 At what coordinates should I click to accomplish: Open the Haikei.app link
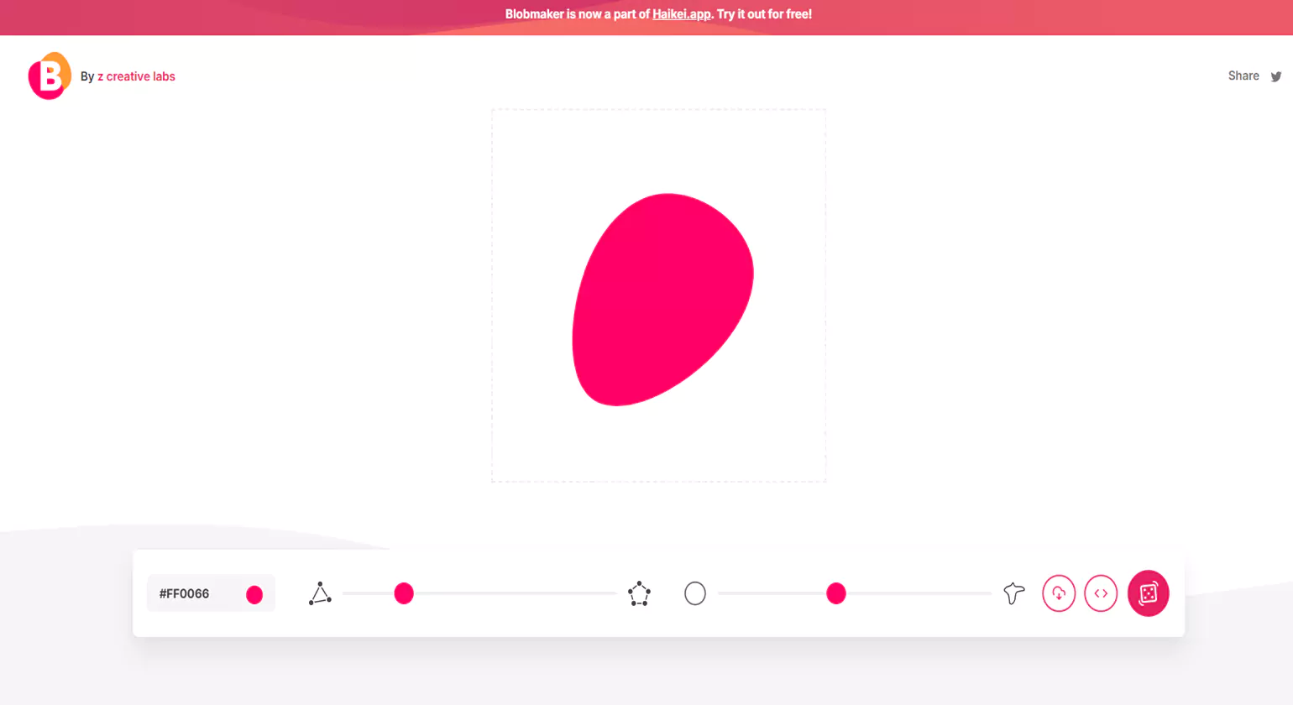681,13
